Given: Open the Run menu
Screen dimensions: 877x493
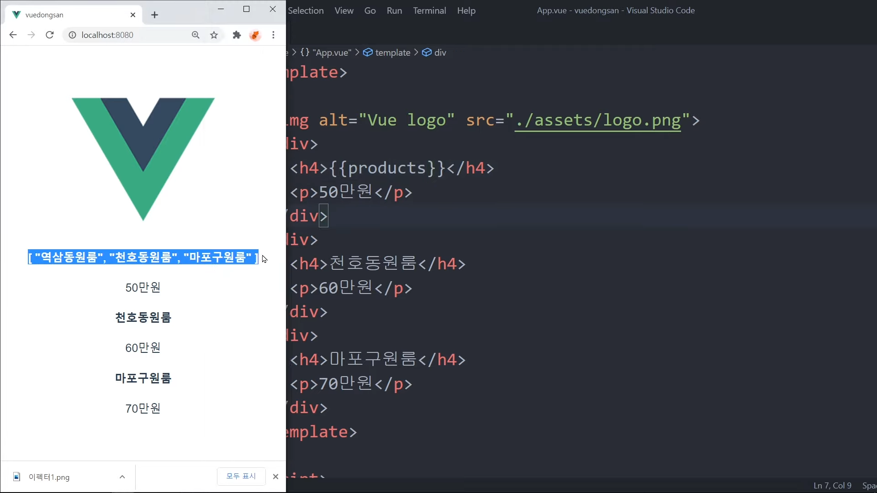Looking at the screenshot, I should click(394, 10).
